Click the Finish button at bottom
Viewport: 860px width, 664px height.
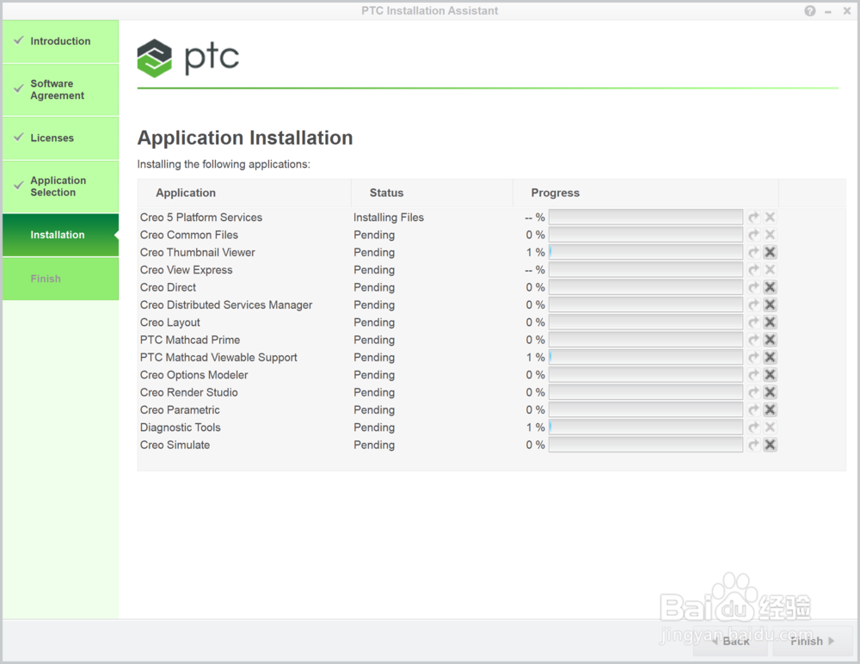[813, 641]
